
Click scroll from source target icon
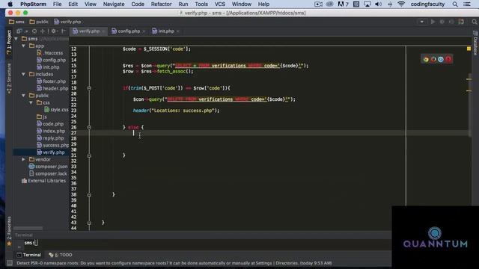(x=34, y=31)
